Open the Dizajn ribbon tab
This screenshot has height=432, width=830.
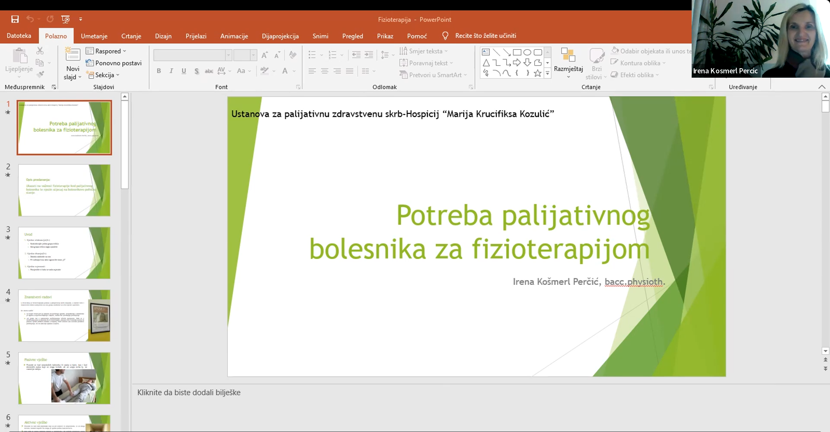click(x=163, y=36)
